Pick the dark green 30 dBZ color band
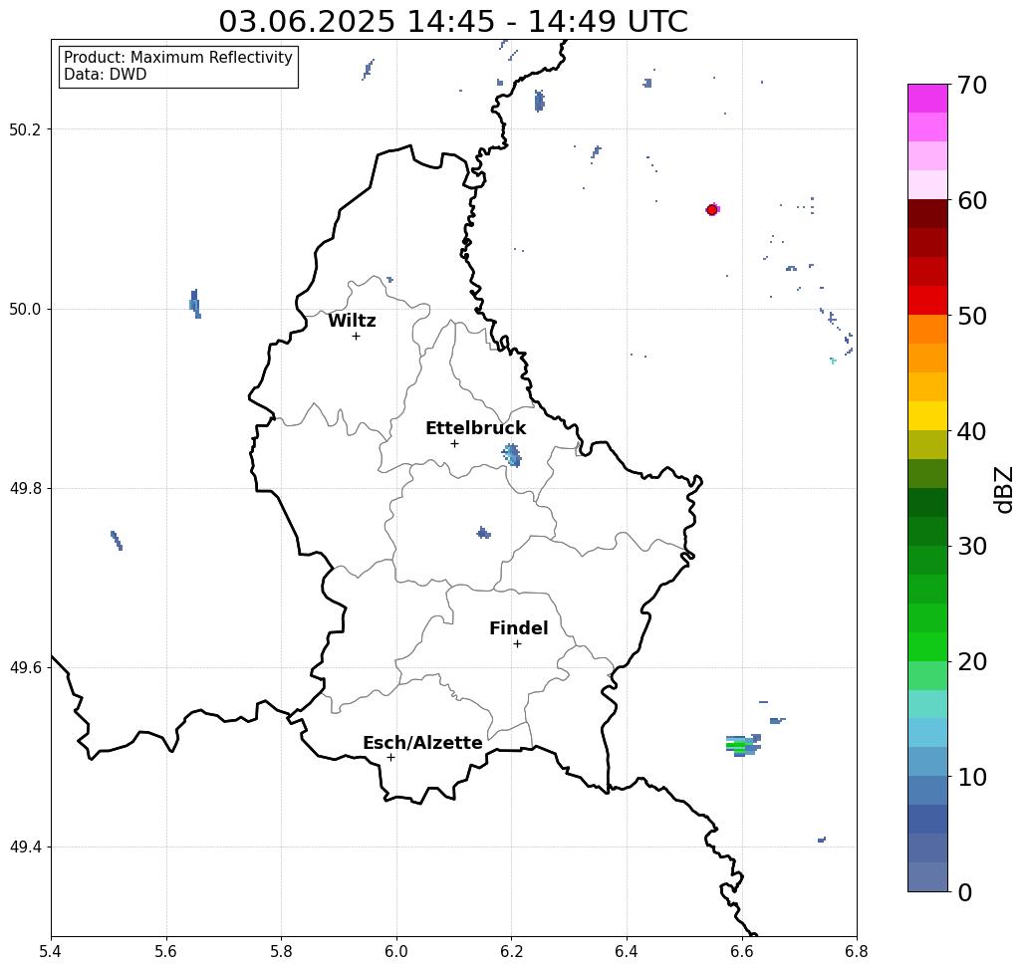 (x=927, y=531)
